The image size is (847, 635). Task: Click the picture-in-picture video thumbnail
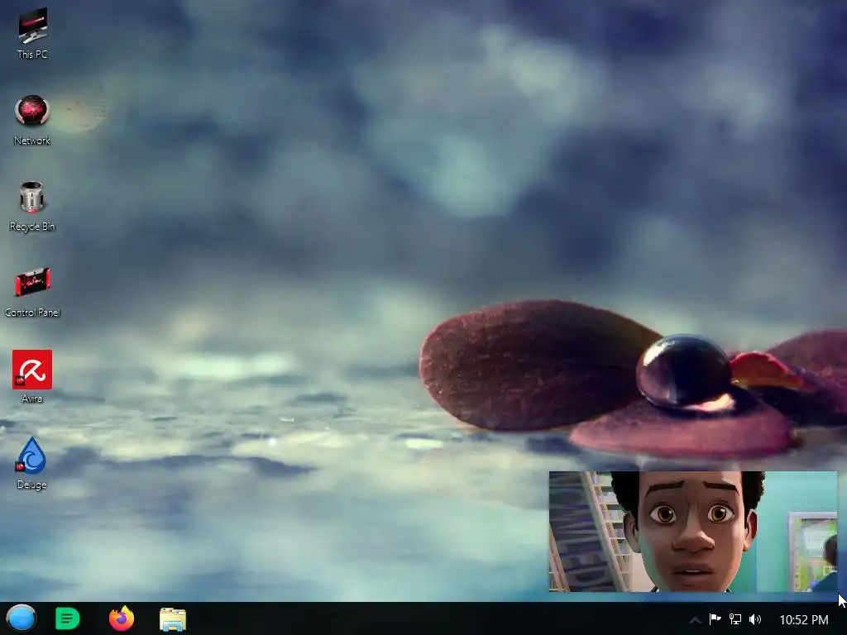point(693,532)
